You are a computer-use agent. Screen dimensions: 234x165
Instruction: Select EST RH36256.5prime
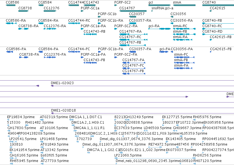194,158
